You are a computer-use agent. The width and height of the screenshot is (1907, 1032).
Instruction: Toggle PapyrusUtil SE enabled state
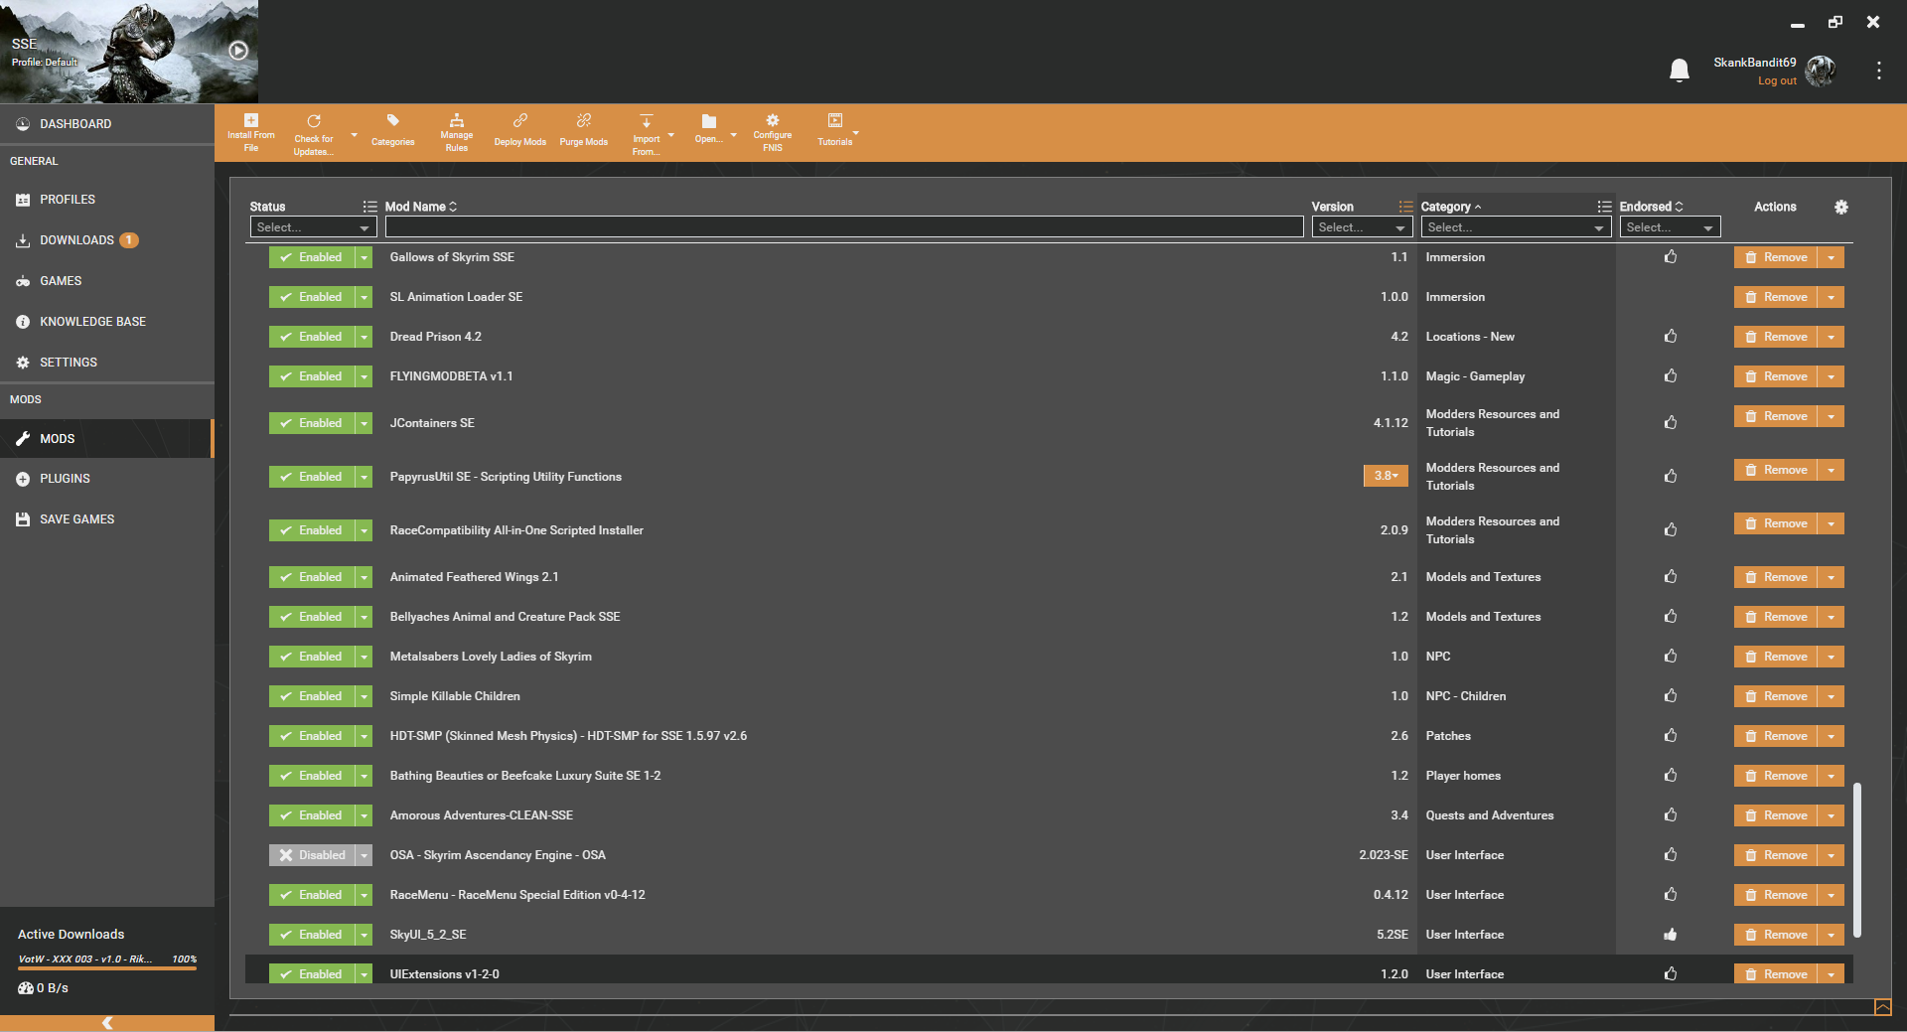click(x=312, y=477)
